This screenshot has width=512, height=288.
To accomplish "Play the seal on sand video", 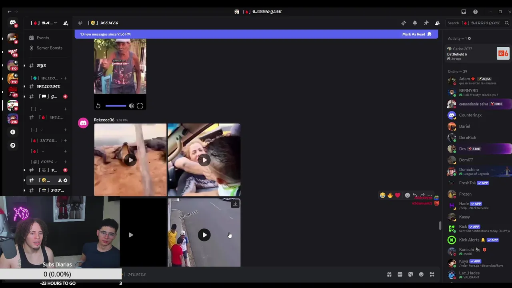I will [130, 160].
